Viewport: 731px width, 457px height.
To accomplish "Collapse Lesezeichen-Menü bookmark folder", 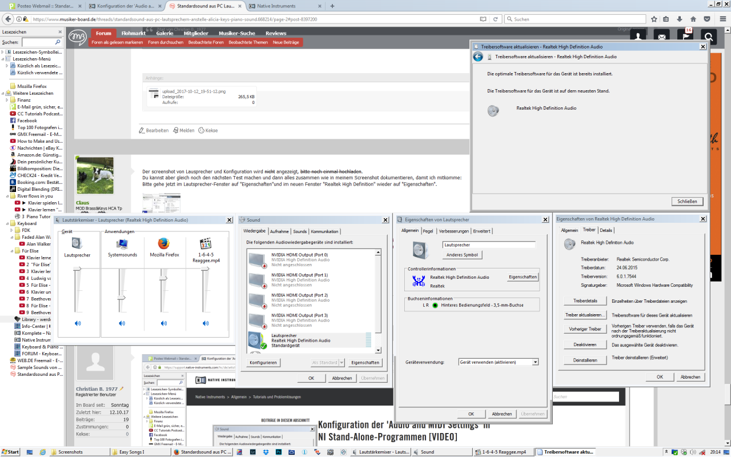I will [2, 59].
